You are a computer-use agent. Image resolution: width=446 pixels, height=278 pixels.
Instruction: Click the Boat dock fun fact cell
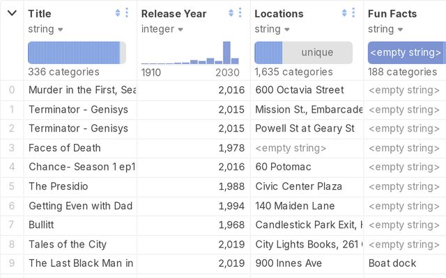click(392, 263)
